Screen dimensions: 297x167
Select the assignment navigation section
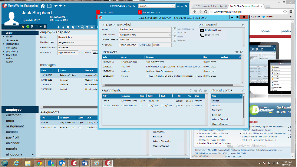[15, 126]
